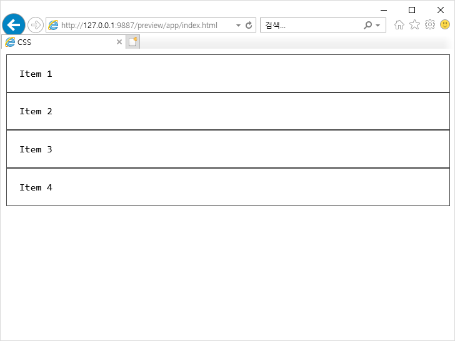Click the magnifier search icon

pyautogui.click(x=367, y=25)
